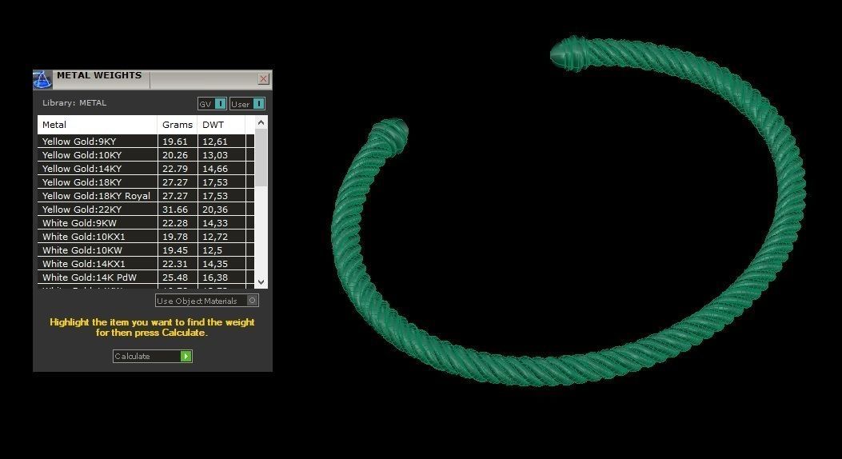The width and height of the screenshot is (842, 459).
Task: Select the White Gold:9KW row
Action: tap(146, 223)
